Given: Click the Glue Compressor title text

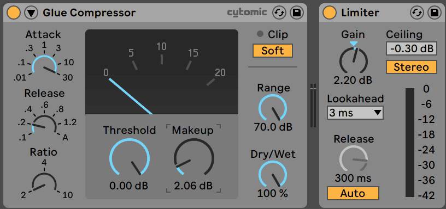Looking at the screenshot, I should click(x=89, y=13).
